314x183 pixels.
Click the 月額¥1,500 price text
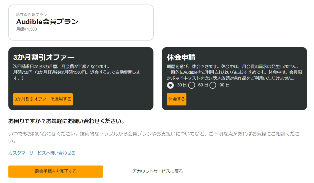(x=26, y=29)
